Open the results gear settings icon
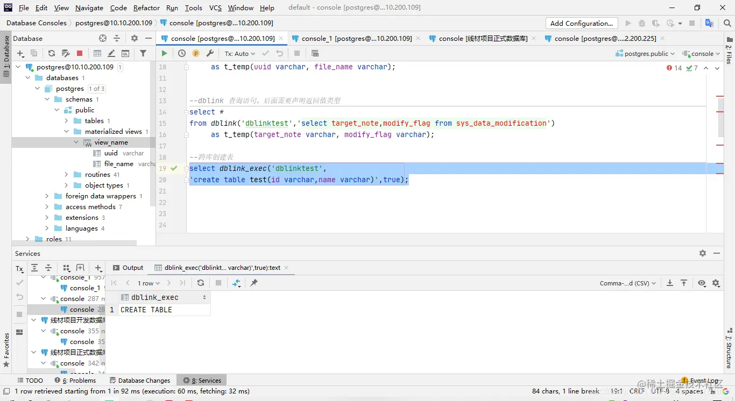Viewport: 735px width, 401px height. click(716, 283)
